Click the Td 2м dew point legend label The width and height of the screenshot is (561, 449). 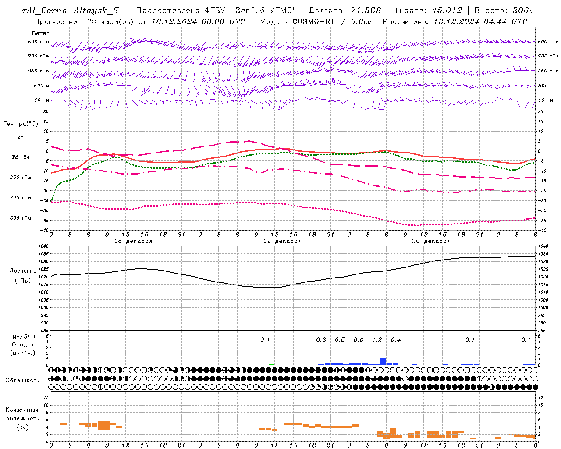tap(21, 157)
